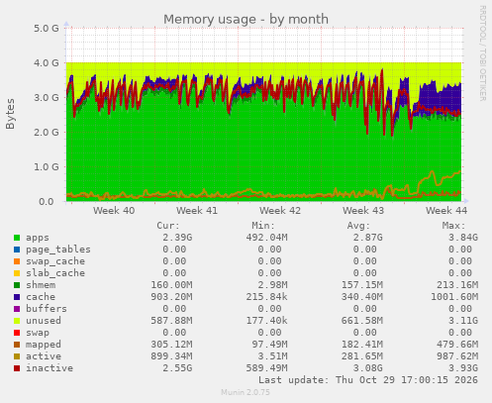Click the 'Week 40' axis label
The height and width of the screenshot is (403, 492).
[114, 211]
